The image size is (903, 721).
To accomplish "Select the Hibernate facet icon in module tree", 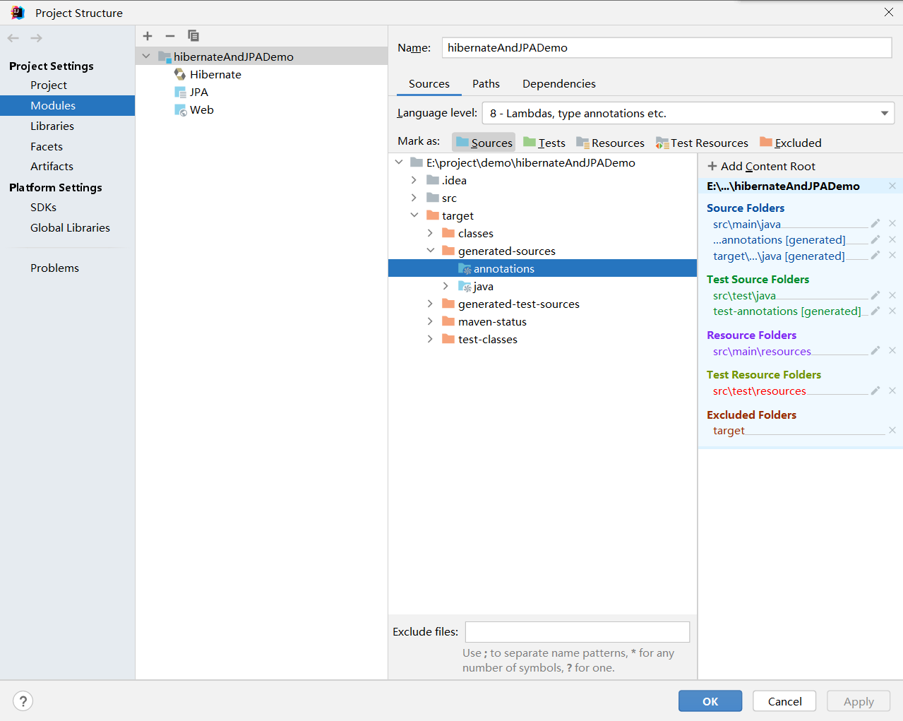I will (x=180, y=74).
